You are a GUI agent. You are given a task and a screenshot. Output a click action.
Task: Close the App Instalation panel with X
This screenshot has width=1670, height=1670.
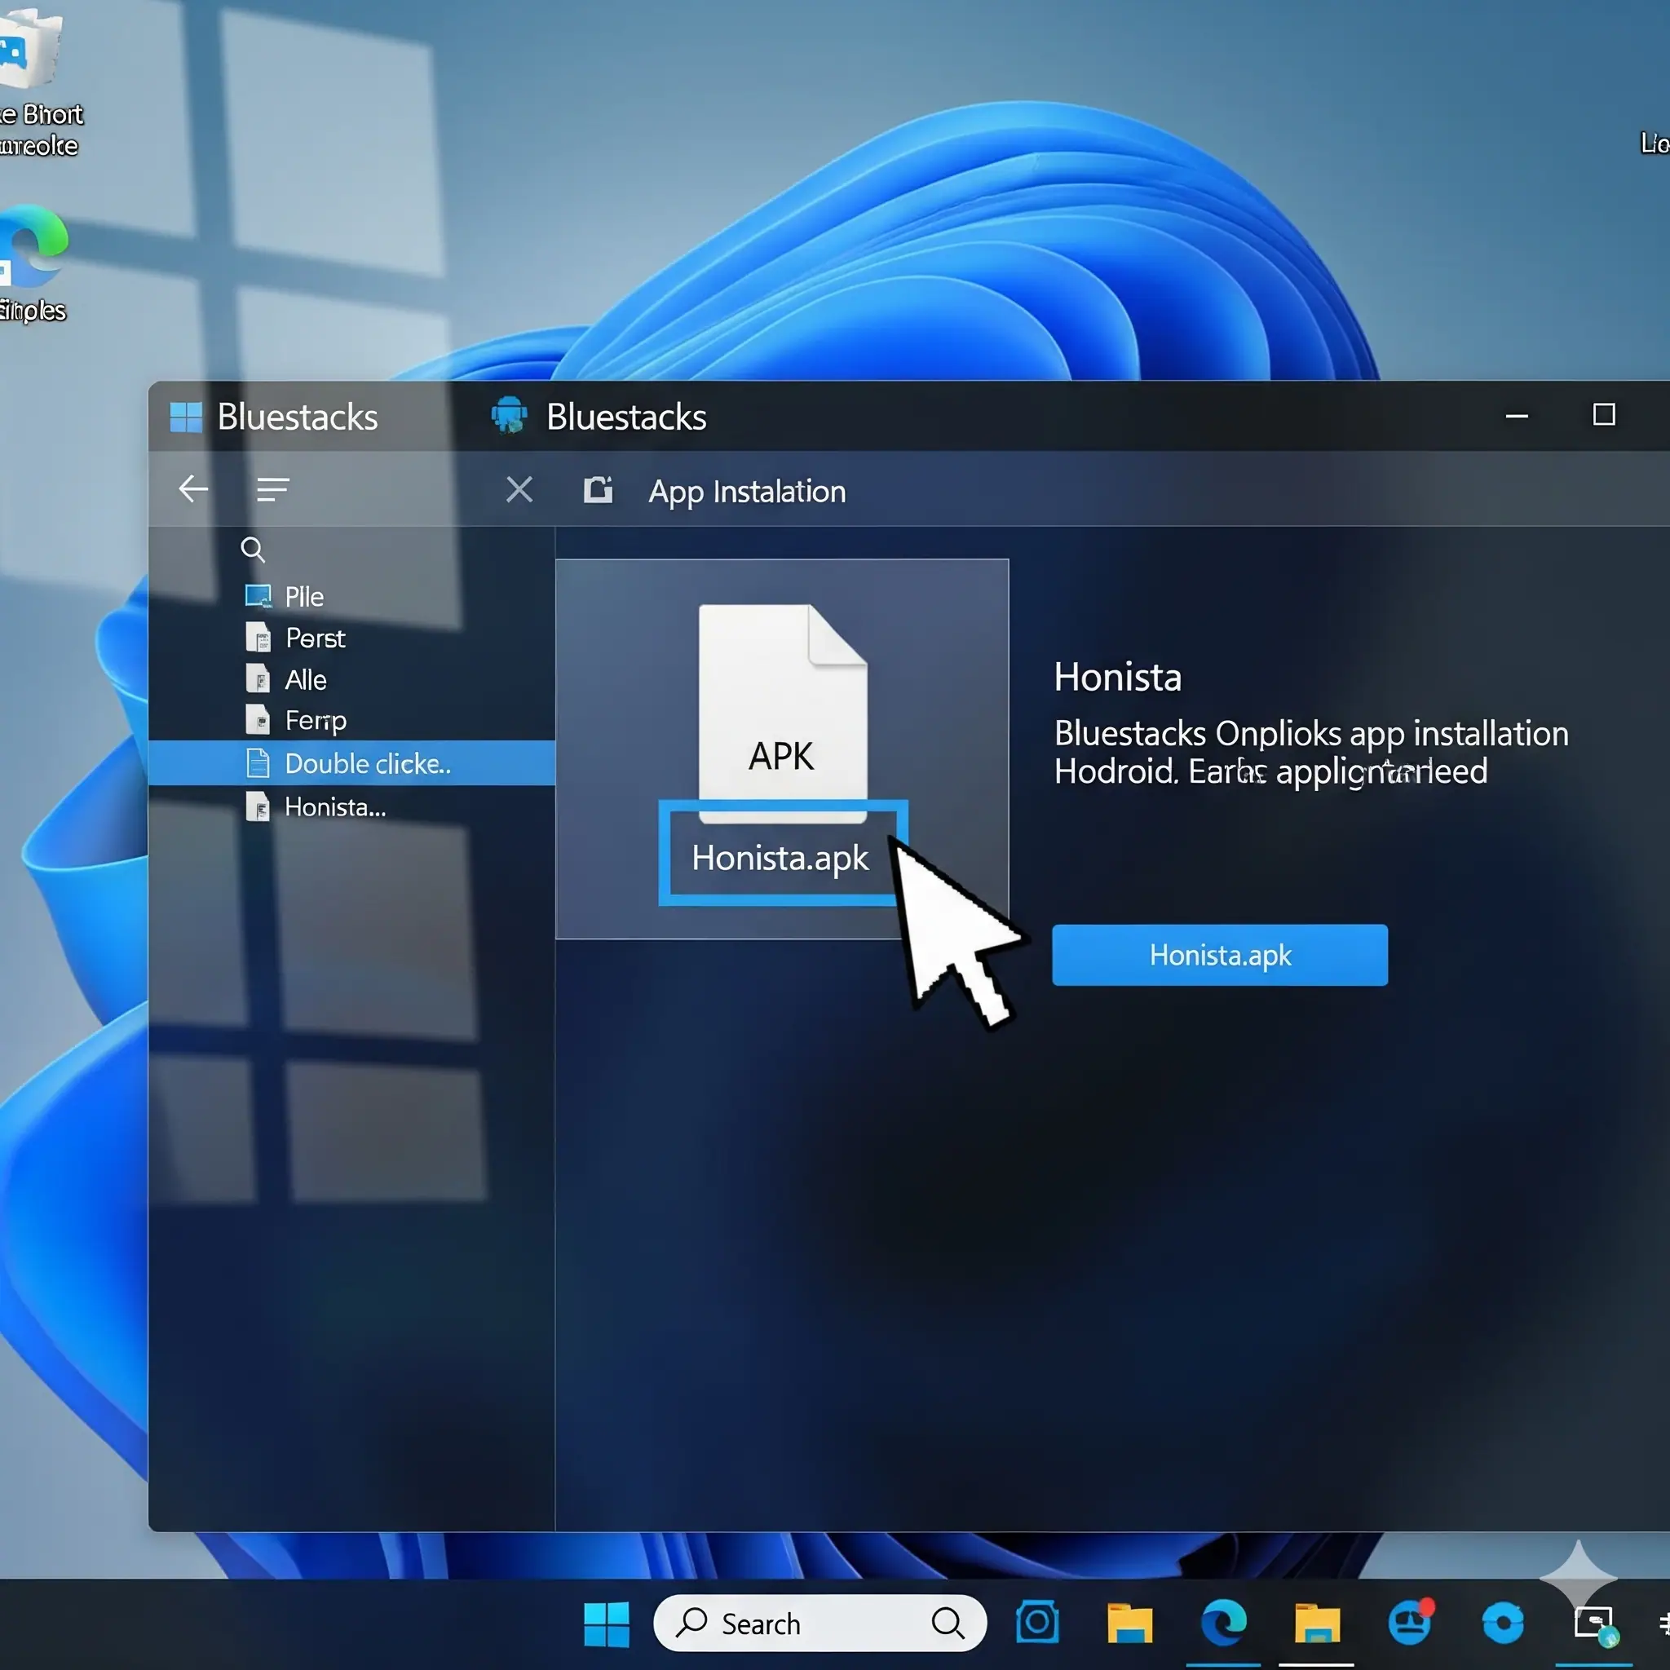tap(519, 489)
